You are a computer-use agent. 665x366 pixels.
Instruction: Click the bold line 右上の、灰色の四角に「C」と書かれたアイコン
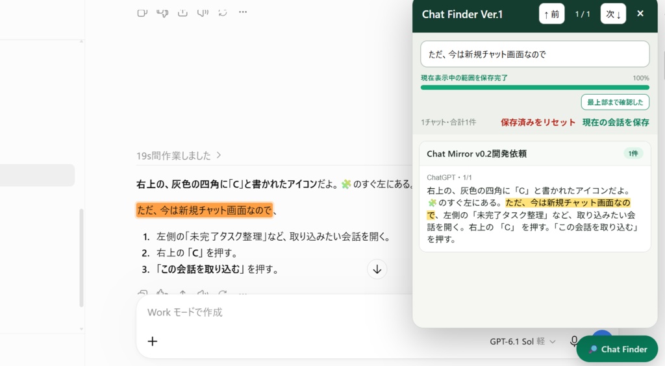[227, 184]
